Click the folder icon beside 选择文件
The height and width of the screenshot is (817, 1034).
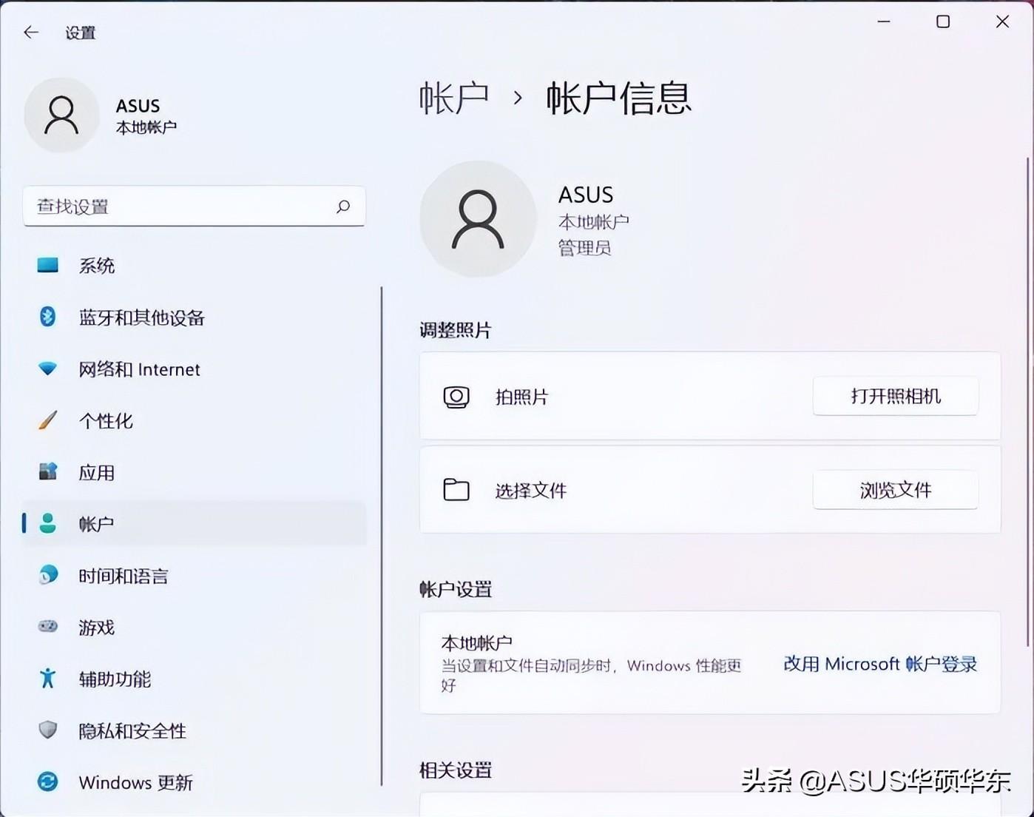456,490
